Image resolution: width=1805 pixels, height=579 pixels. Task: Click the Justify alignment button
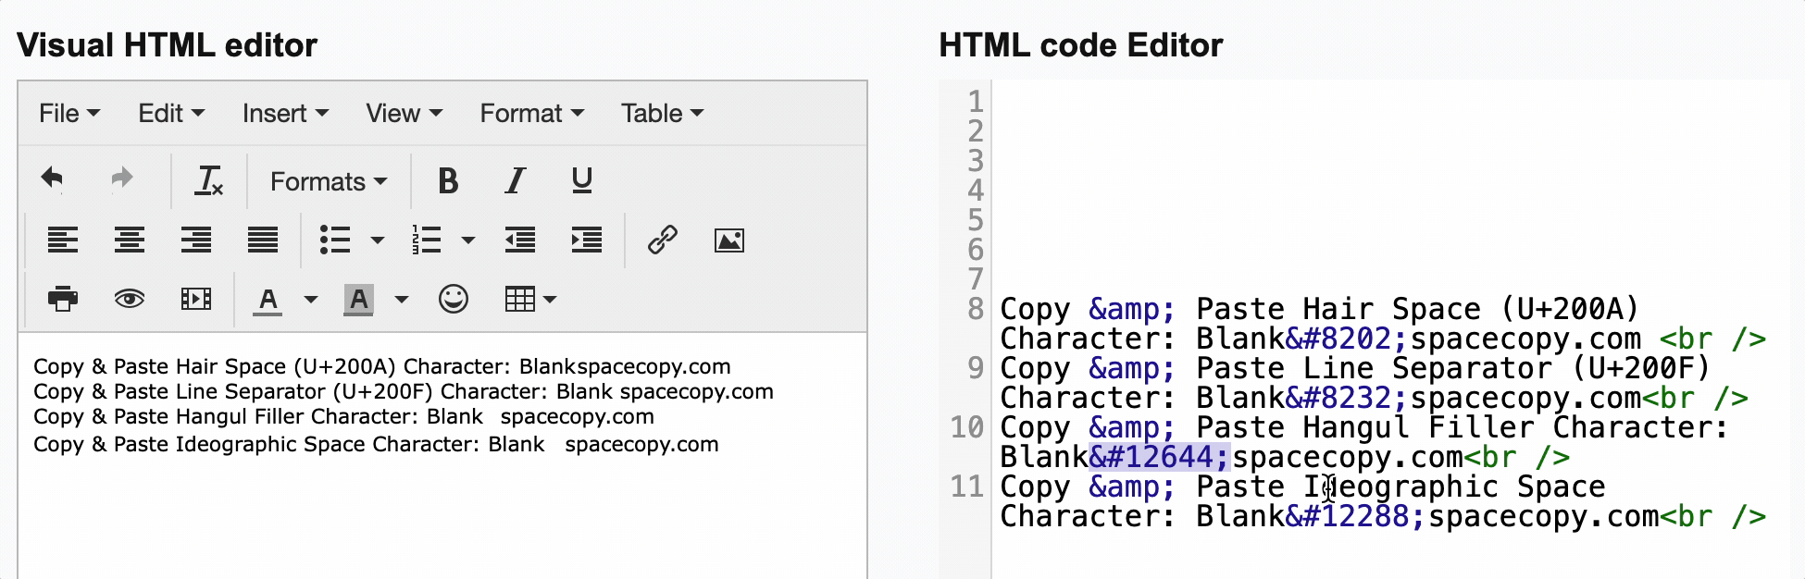[263, 240]
